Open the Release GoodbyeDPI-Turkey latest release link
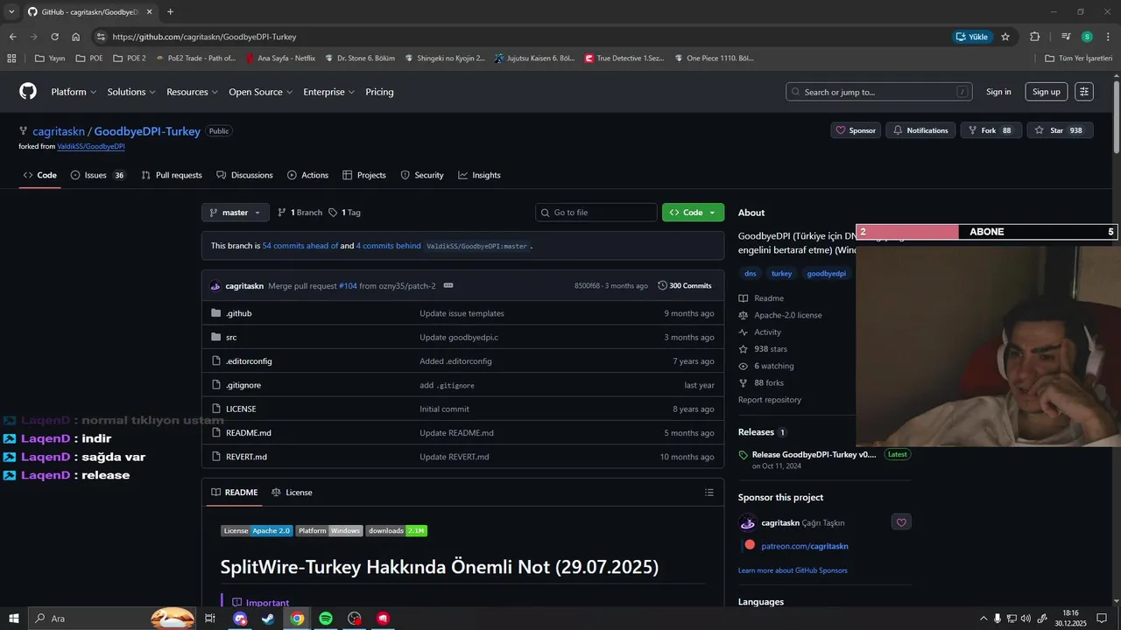 tap(814, 454)
